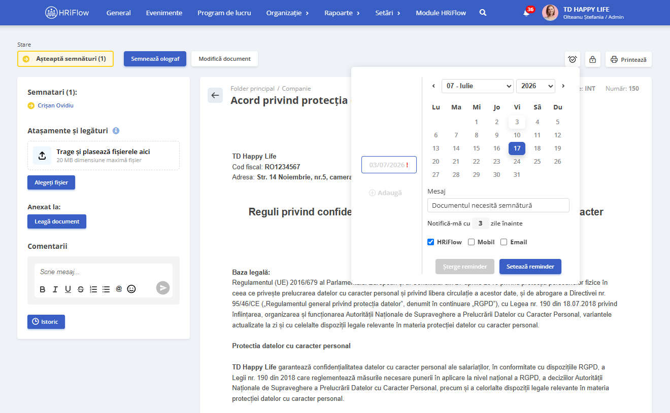
Task: Go to previous month in calendar
Action: (433, 86)
